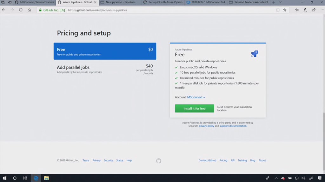Click the 'Pricing and setup' heading
Viewport: 325px width, 182px height.
[84, 33]
